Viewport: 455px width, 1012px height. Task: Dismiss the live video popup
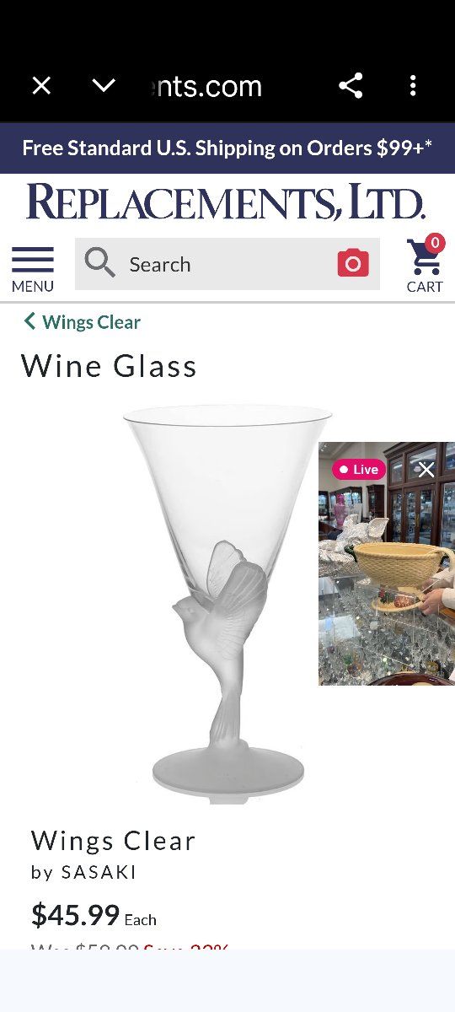click(427, 470)
